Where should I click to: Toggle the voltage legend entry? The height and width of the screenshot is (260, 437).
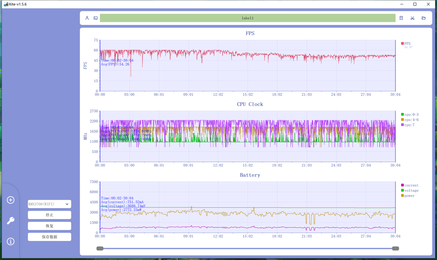click(x=410, y=191)
